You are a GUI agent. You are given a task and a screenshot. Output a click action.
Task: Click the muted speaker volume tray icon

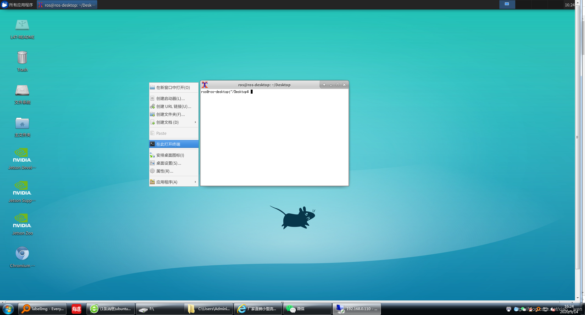(553, 309)
